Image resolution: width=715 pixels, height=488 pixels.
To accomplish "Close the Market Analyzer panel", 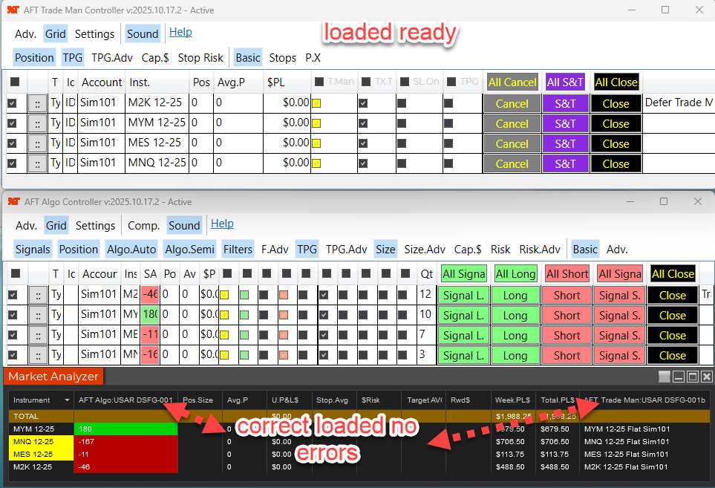I will (x=706, y=377).
